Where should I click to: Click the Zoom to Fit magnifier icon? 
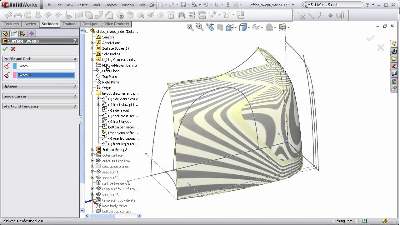(x=190, y=27)
